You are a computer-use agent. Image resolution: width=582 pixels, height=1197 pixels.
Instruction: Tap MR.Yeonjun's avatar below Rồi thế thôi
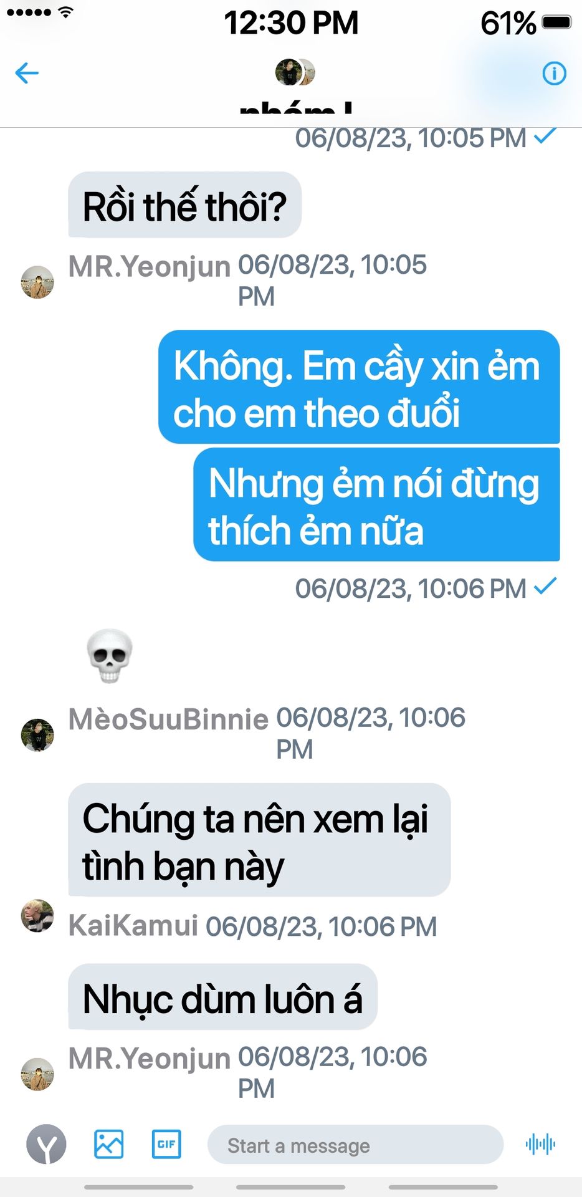[x=37, y=282]
